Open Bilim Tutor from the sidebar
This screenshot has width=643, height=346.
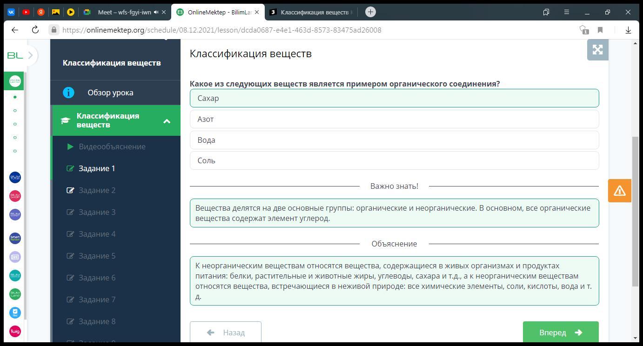pyautogui.click(x=15, y=177)
